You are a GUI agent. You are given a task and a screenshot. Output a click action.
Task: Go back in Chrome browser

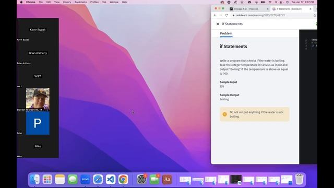coord(215,15)
